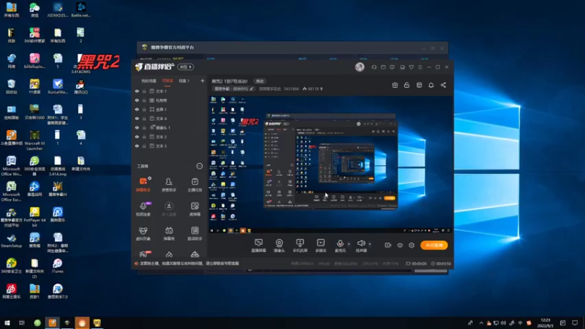The height and width of the screenshot is (329, 585).
Task: Edit stream category pill with pencil icon
Action: coord(234,88)
